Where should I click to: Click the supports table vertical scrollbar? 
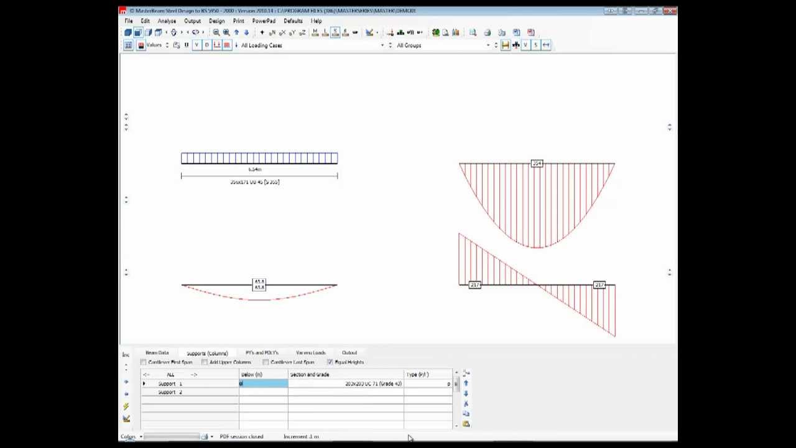click(456, 398)
